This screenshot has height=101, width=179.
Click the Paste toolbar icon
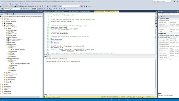pyautogui.click(x=44, y=6)
